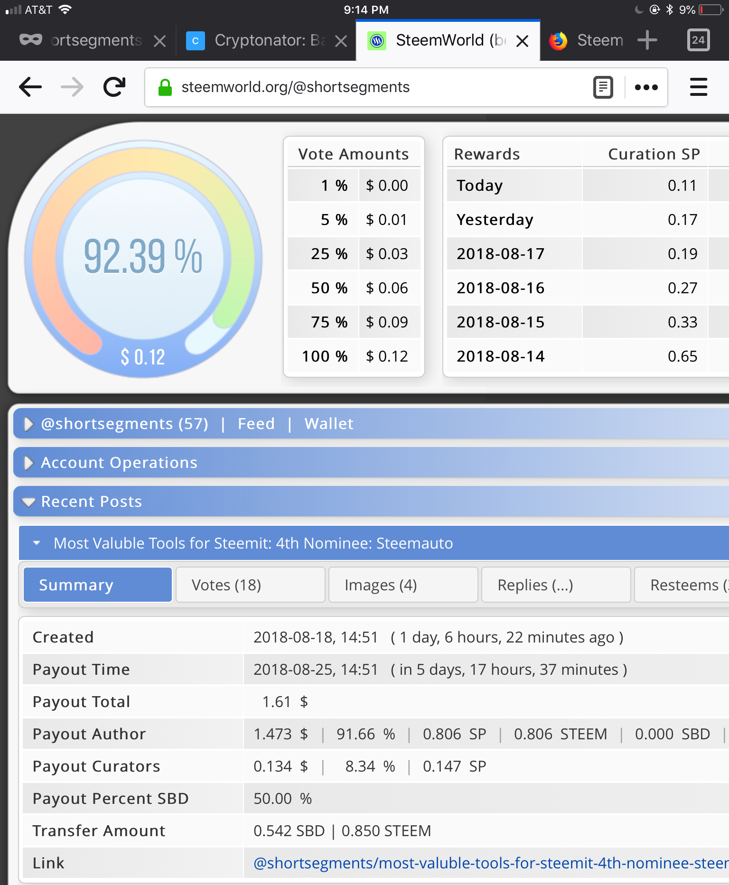
Task: Open the Votes (18) tab
Action: pos(251,585)
